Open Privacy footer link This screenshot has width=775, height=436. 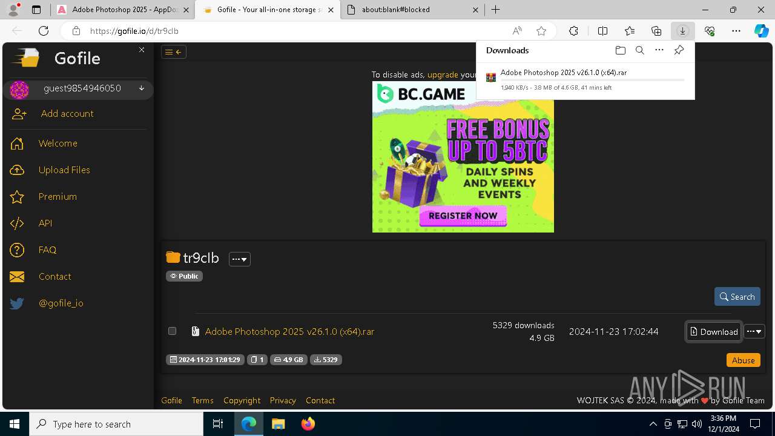tap(283, 400)
